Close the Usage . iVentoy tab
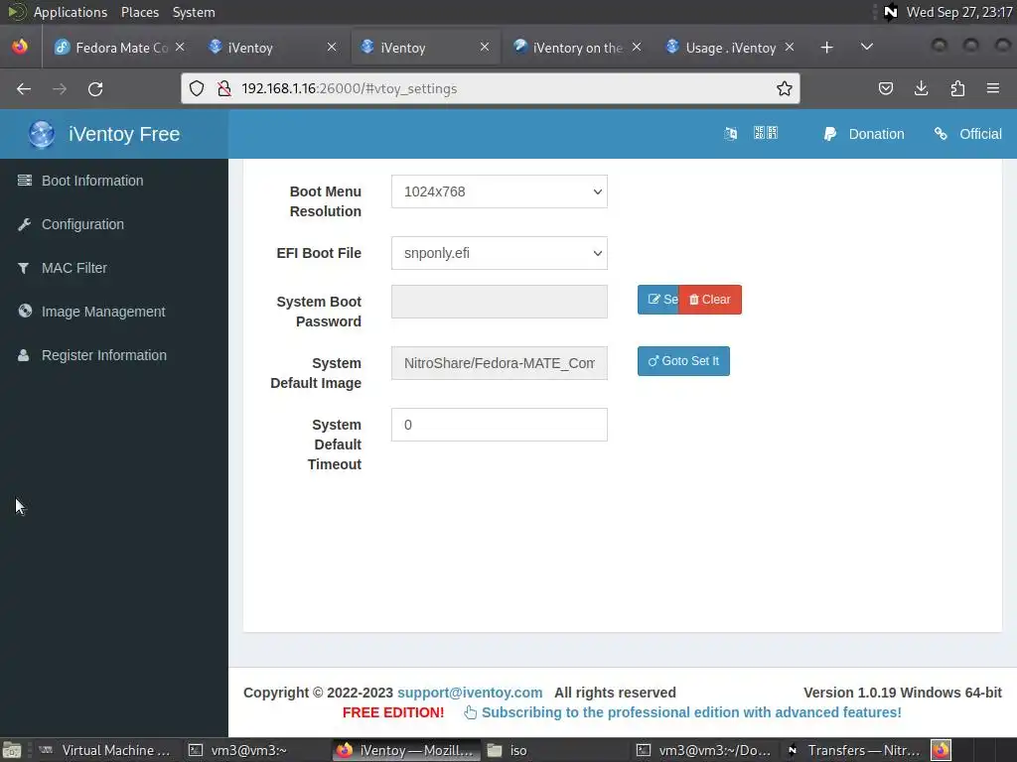 click(x=790, y=48)
